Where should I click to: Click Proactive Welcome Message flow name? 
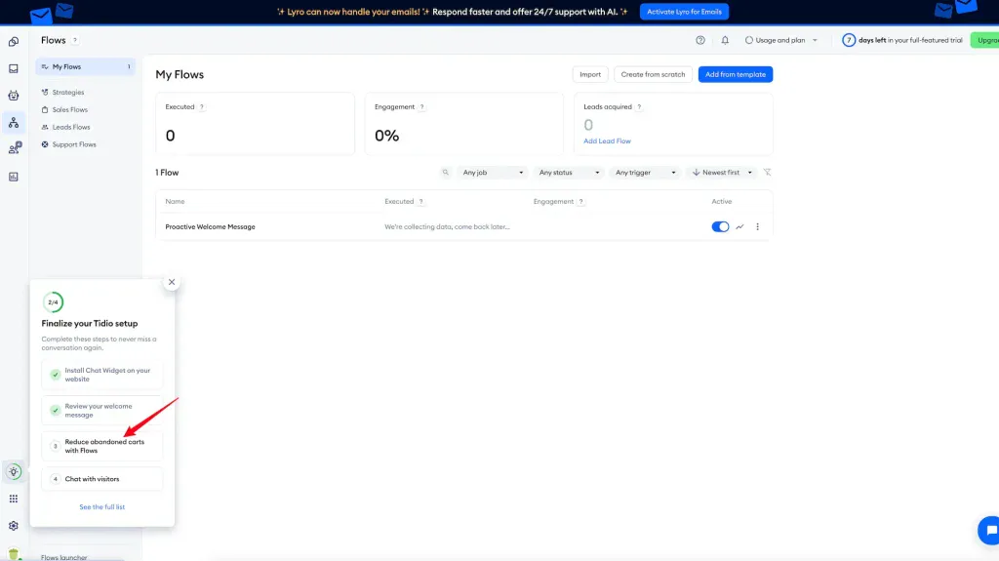[211, 227]
